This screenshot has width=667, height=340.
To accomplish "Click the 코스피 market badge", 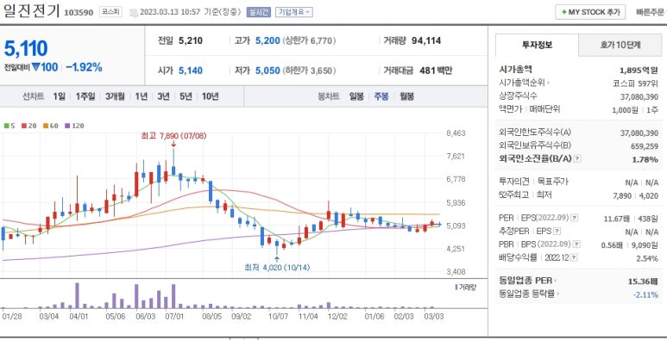I will coord(110,12).
